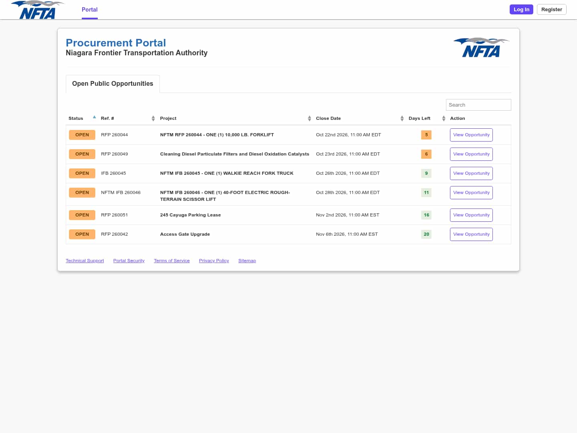
Task: Click the NFTA logo beside the Procurement Portal heading
Action: [481, 48]
